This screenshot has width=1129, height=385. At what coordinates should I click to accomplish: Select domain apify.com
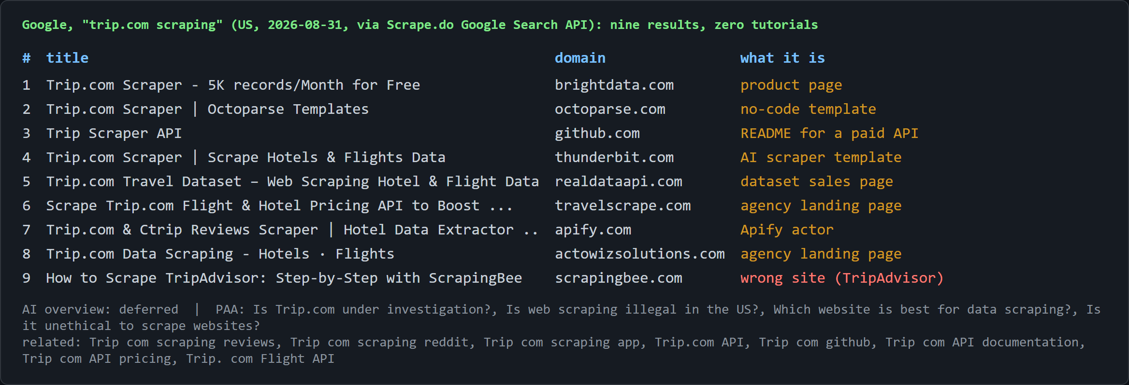tap(593, 230)
